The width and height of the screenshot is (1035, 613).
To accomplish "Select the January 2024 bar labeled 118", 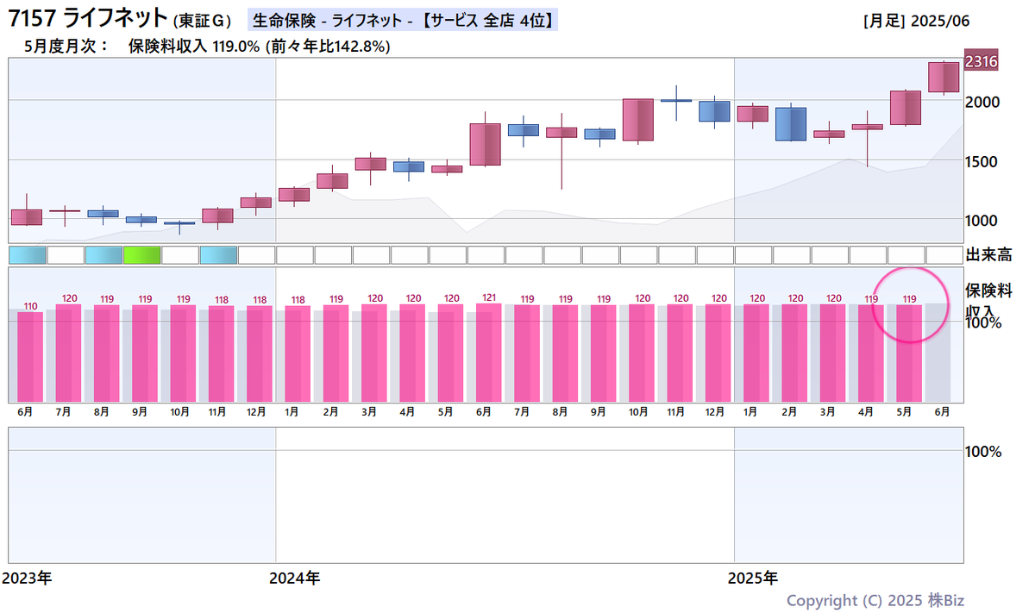I will (298, 354).
